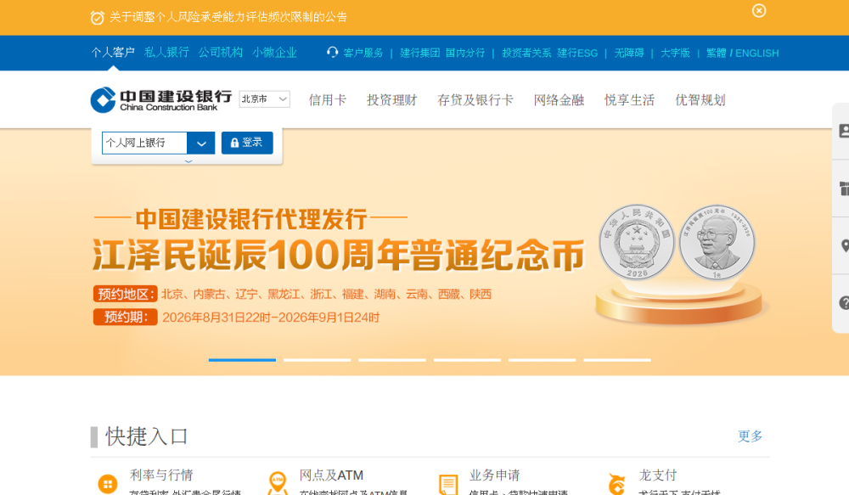Select the first carousel slide indicator

coord(242,360)
